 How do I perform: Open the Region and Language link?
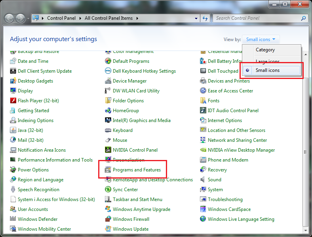click(41, 180)
